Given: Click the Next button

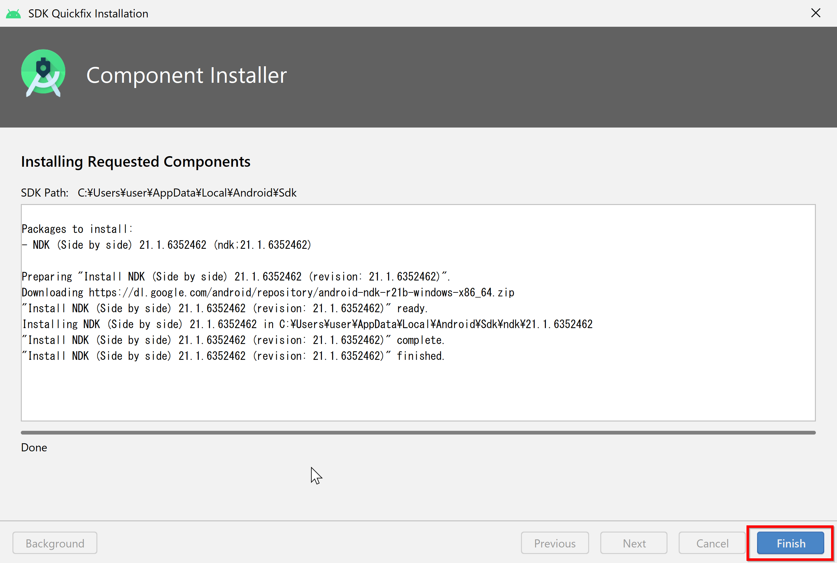Looking at the screenshot, I should coord(634,543).
